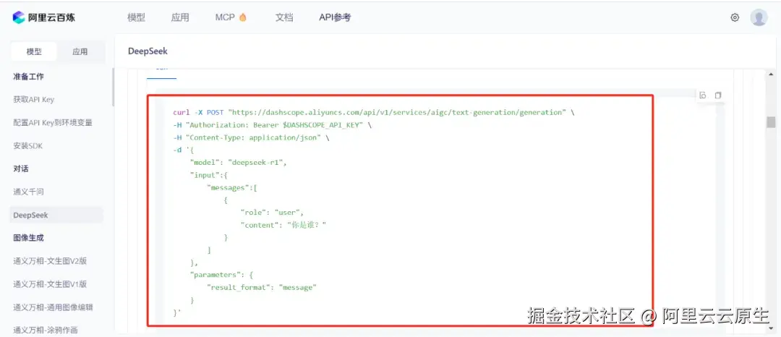Click the "result_format" parameter line
Screen dimensions: 781x337
point(262,288)
